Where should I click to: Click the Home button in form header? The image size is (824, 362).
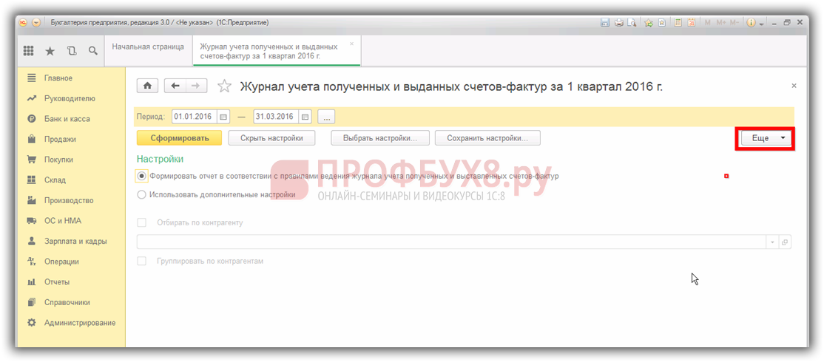point(148,86)
